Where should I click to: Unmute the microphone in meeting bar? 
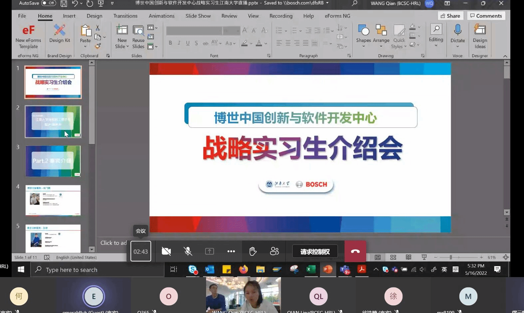pyautogui.click(x=188, y=251)
